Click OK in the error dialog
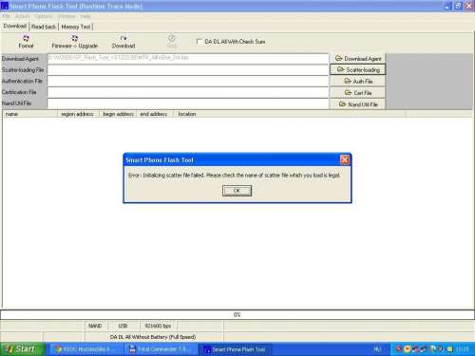The width and height of the screenshot is (475, 356). 237,191
